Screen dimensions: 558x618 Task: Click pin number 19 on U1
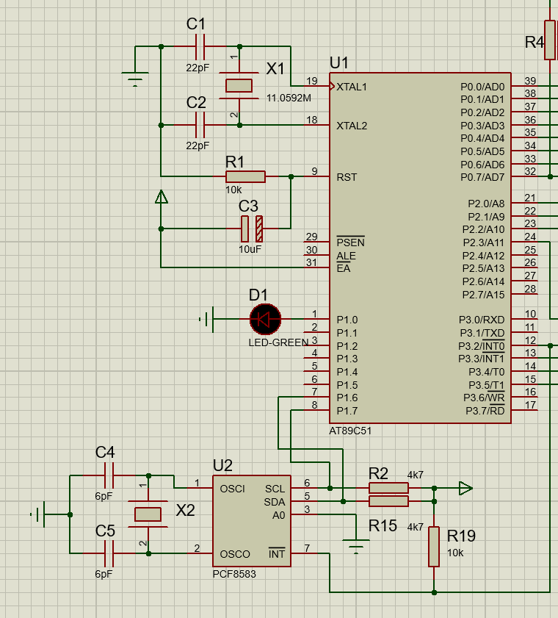[312, 81]
